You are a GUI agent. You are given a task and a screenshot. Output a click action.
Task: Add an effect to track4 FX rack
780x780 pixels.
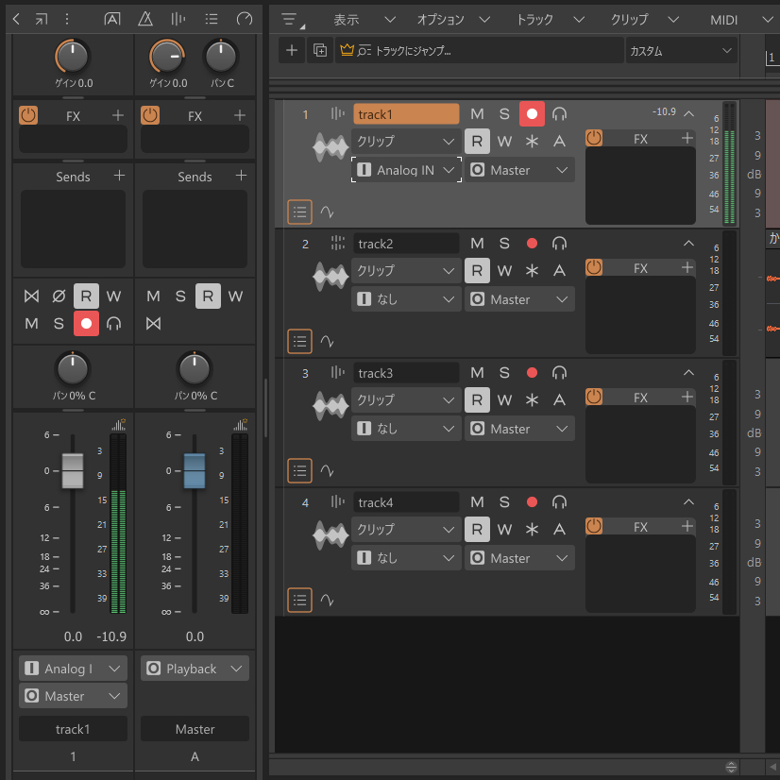687,526
